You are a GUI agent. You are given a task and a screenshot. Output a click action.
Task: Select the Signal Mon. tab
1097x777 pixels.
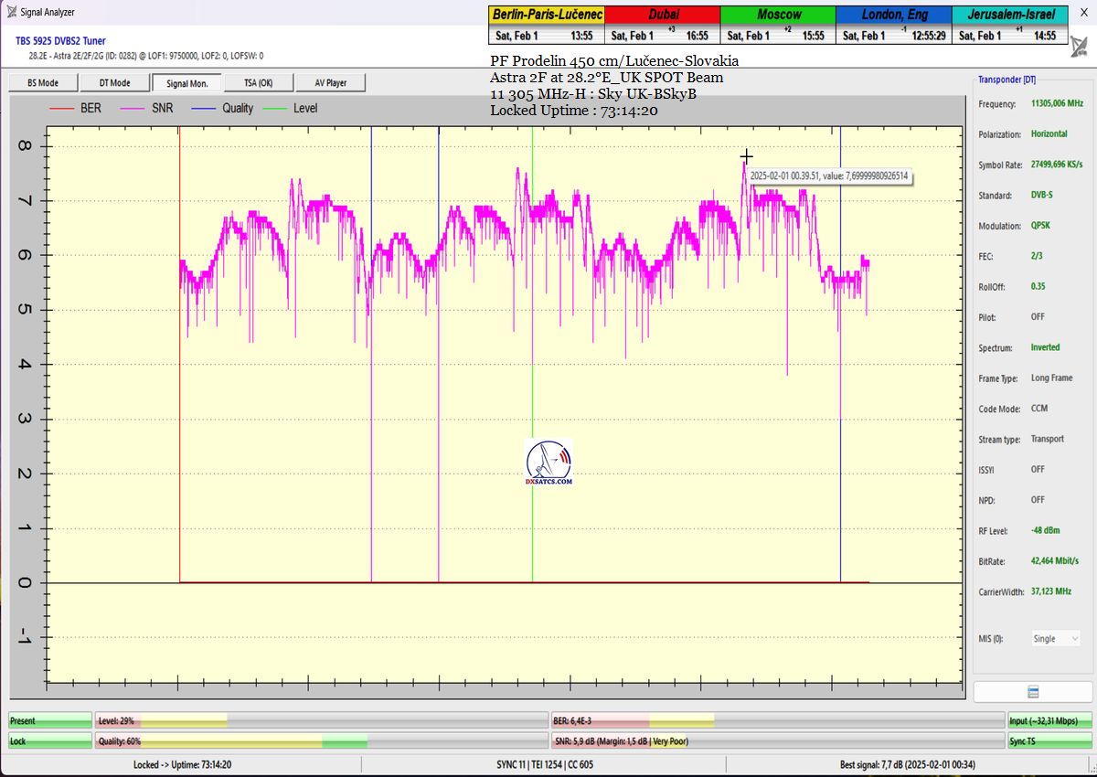coord(186,83)
